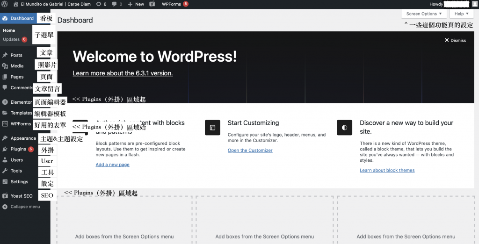This screenshot has height=244, width=479.
Task: Click the Posts pushpin icon
Action: [x=5, y=55]
